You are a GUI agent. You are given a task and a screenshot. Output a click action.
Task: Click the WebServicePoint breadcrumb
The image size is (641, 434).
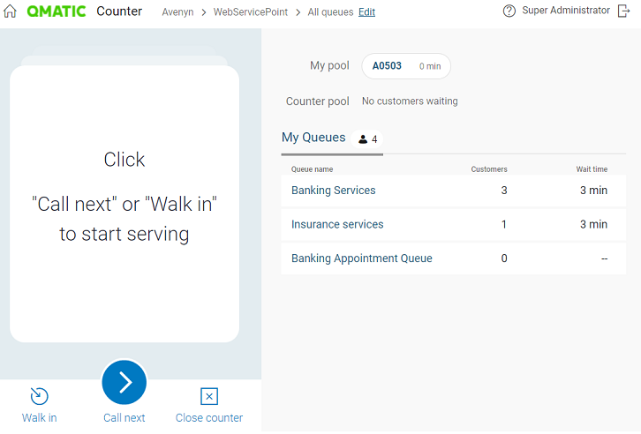pos(251,12)
